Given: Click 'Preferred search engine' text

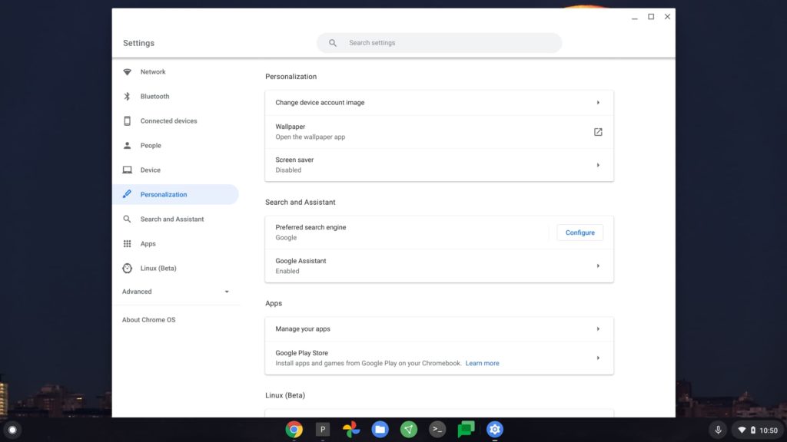Looking at the screenshot, I should coord(310,227).
